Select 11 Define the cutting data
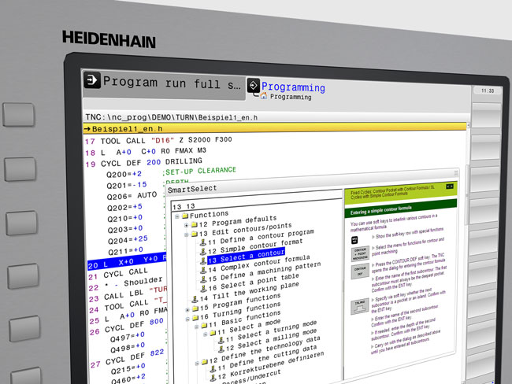The width and height of the screenshot is (512, 384). [x=267, y=359]
